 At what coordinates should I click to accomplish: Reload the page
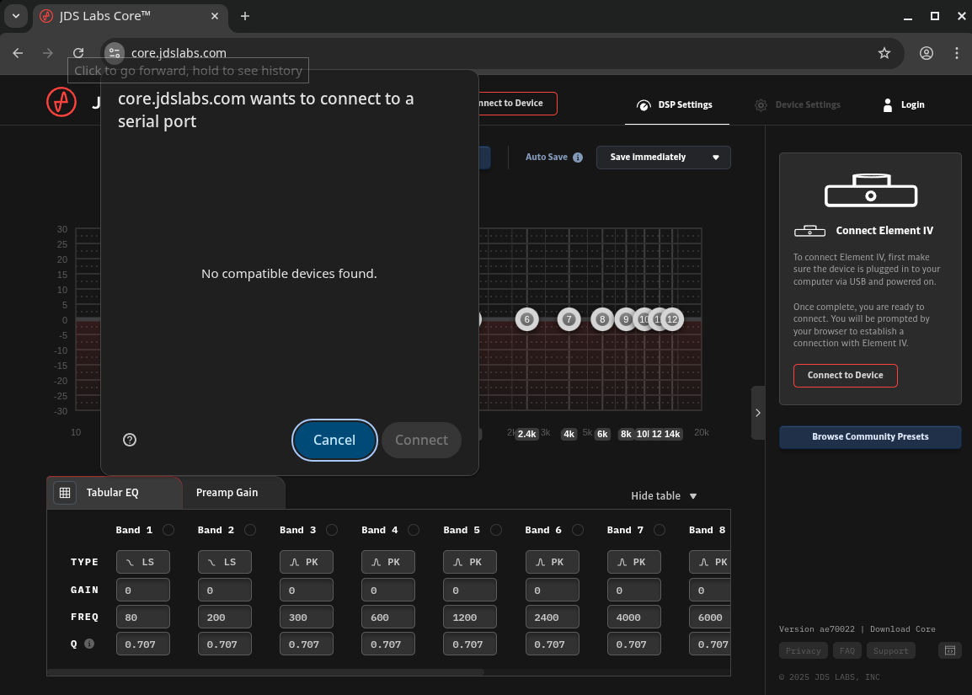(78, 53)
